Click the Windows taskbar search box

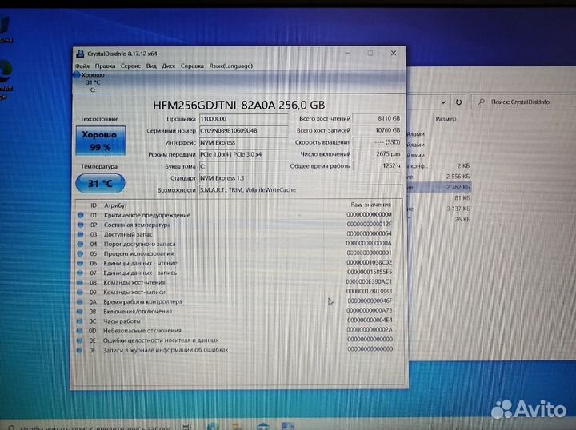point(90,427)
